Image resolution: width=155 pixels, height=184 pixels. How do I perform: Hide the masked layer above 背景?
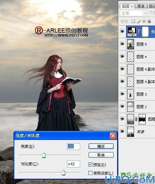click(x=122, y=119)
